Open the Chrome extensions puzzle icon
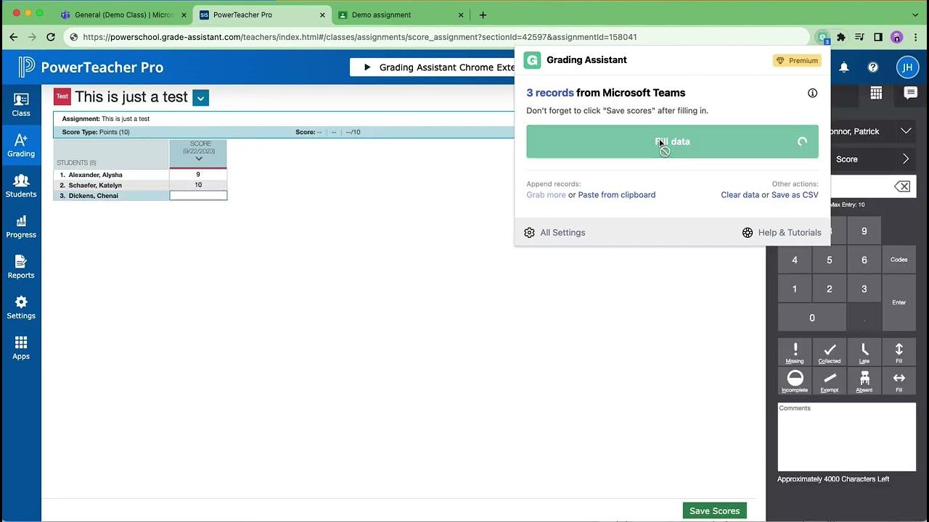The width and height of the screenshot is (929, 522). (841, 37)
